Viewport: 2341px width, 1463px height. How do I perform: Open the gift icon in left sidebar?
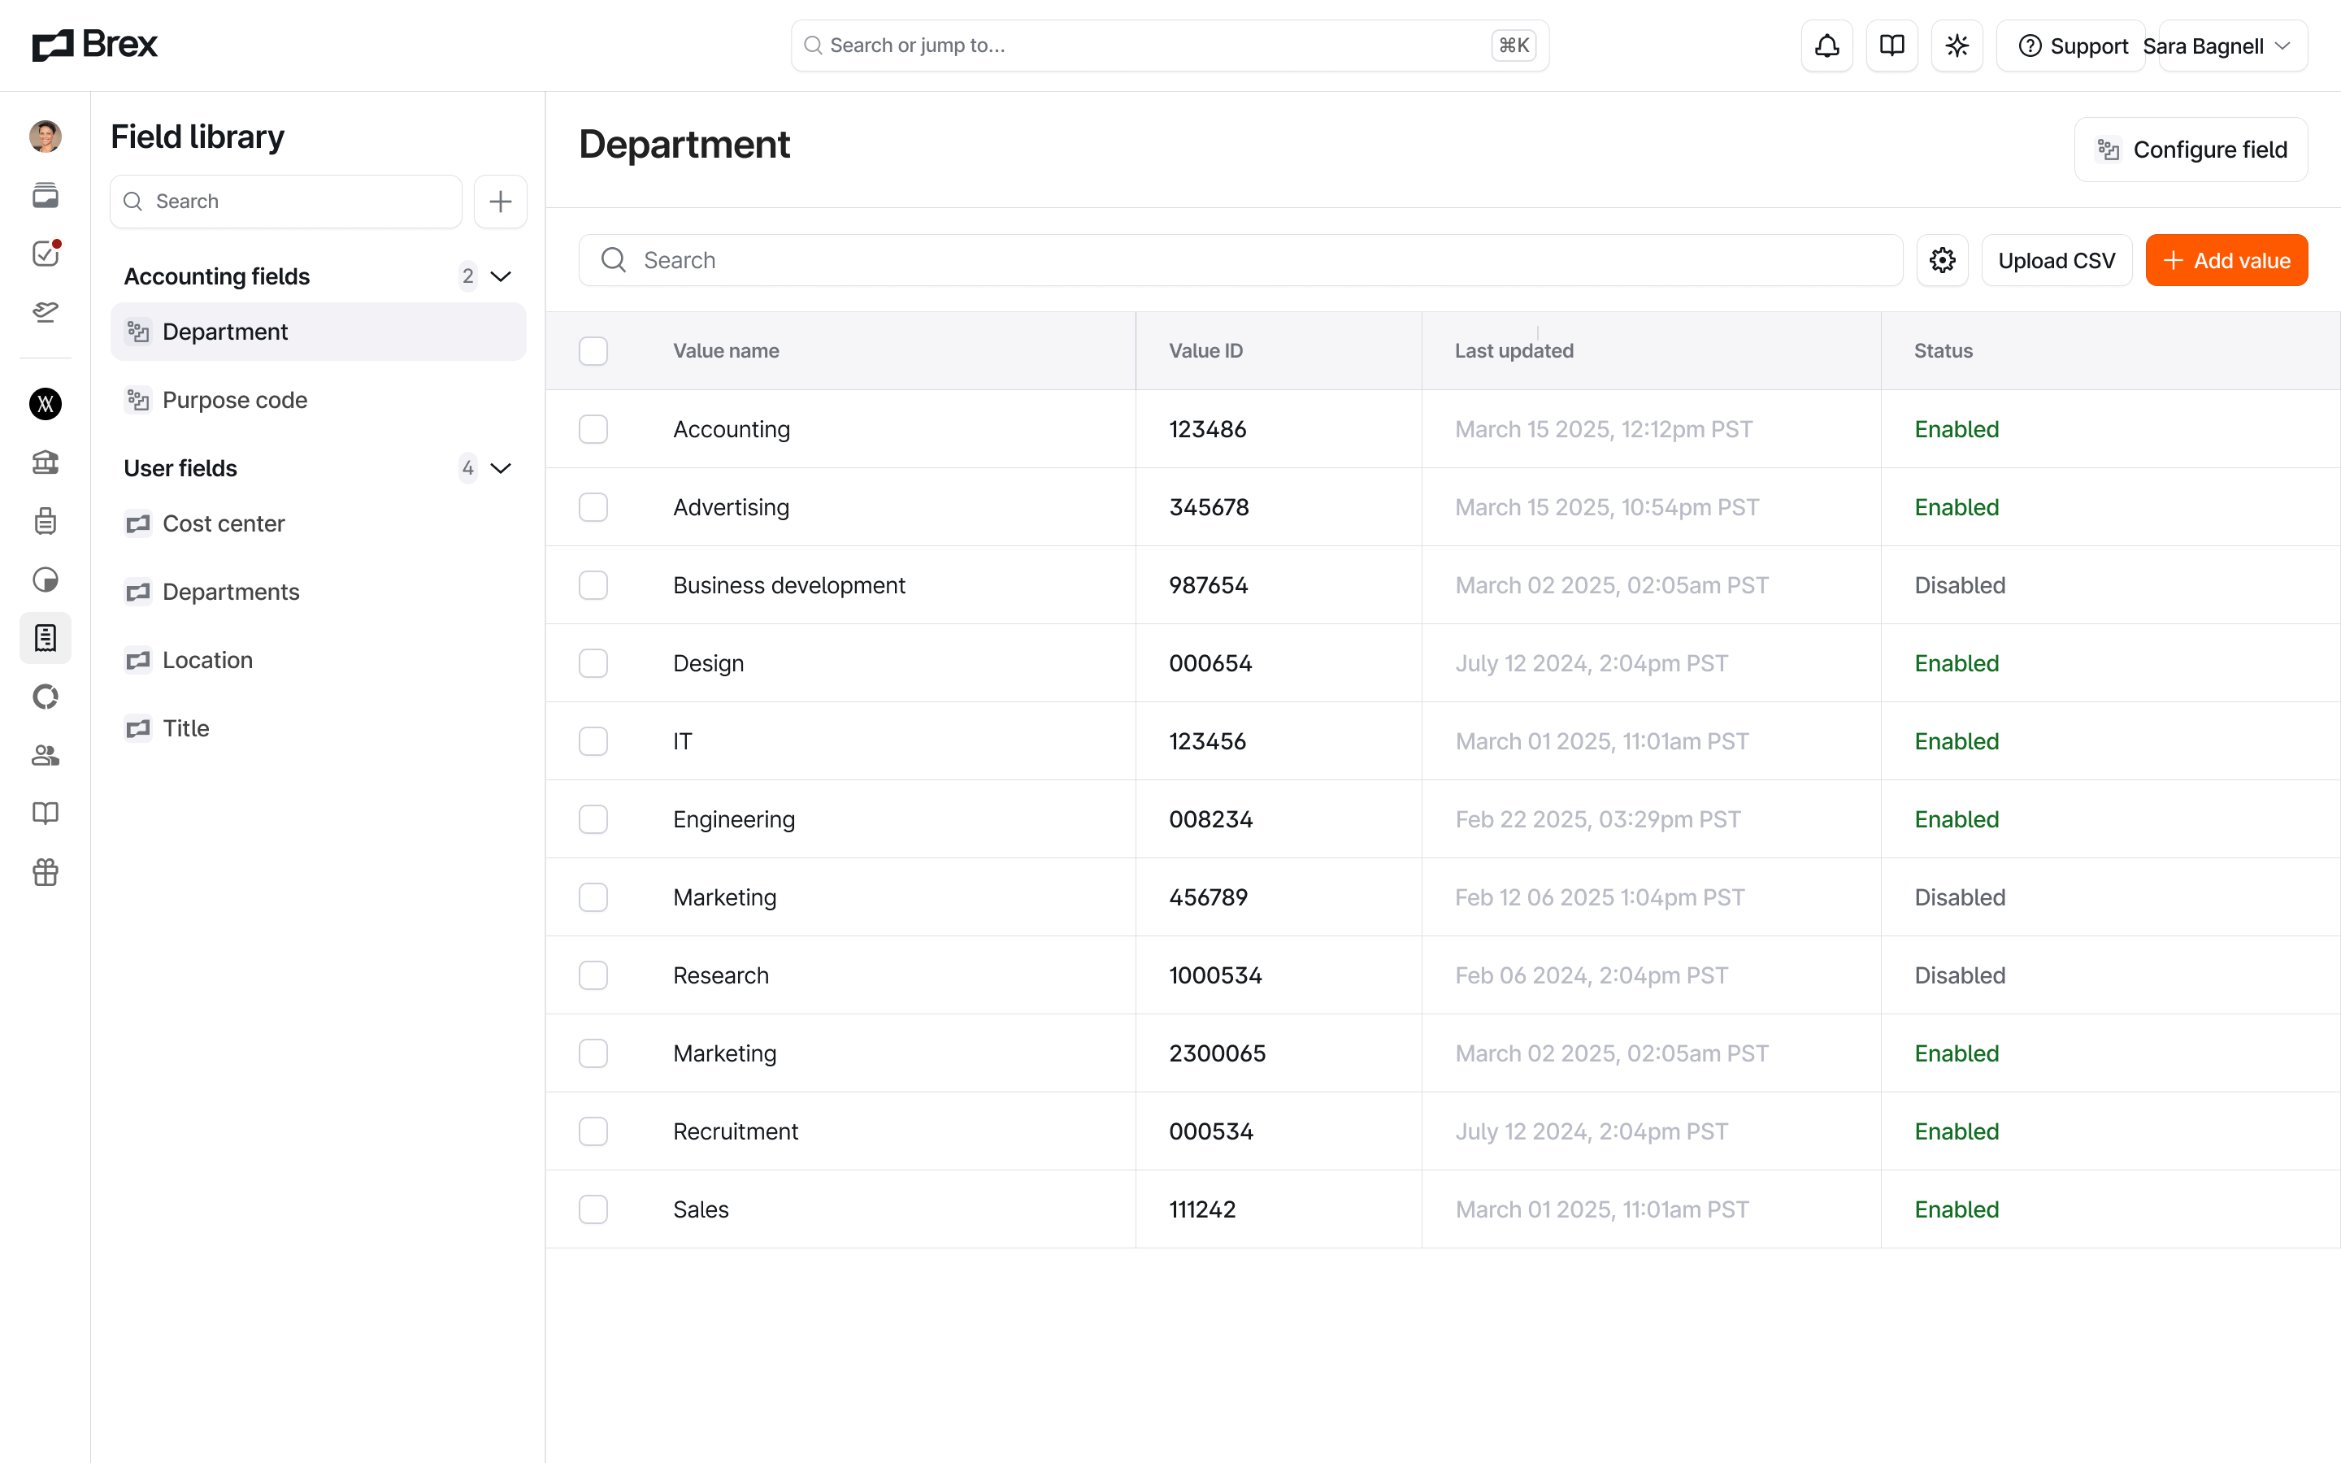(x=46, y=872)
